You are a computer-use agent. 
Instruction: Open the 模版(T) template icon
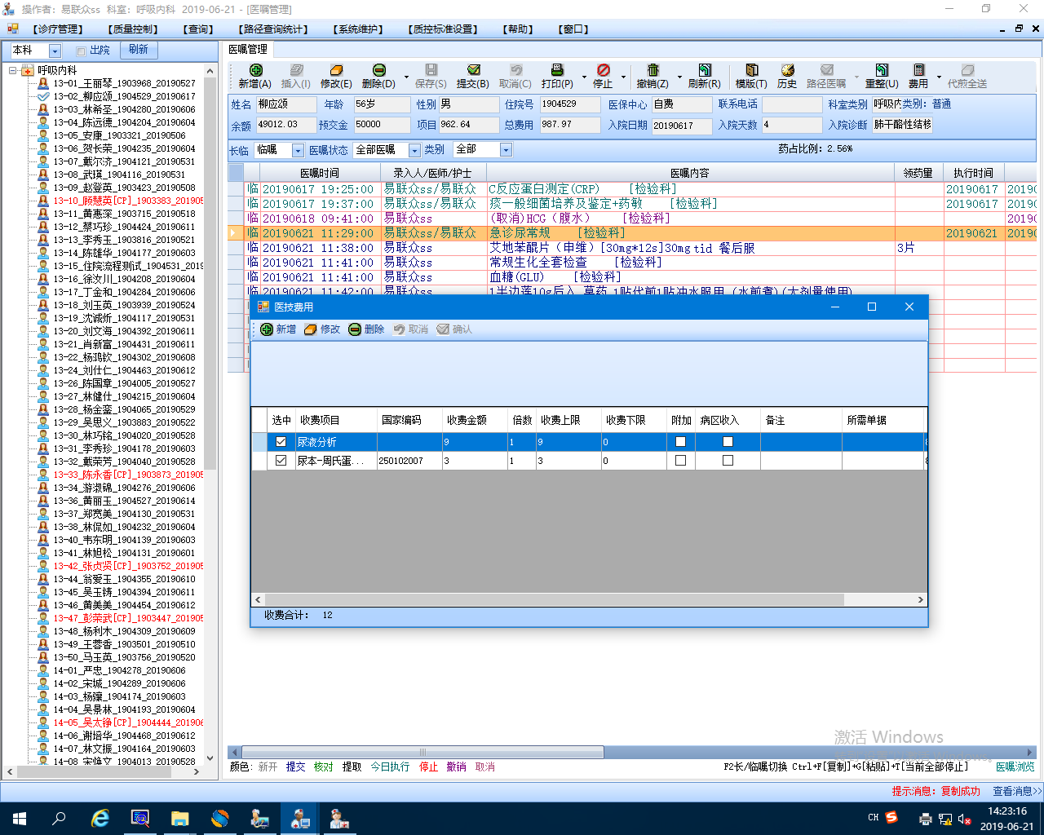(x=751, y=71)
